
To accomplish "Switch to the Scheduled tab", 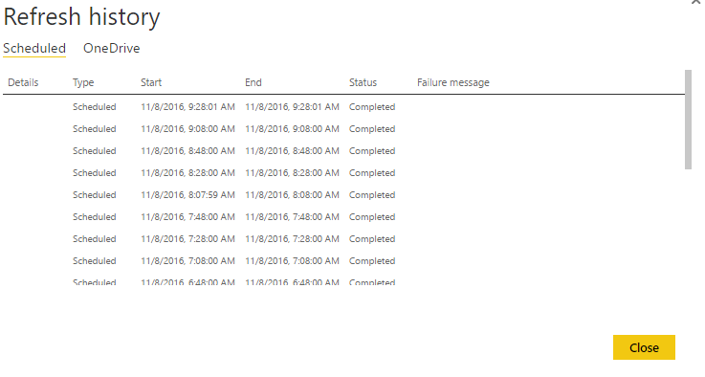I will pos(34,48).
